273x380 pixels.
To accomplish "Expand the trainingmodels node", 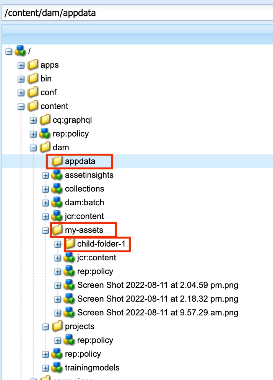I will (45, 368).
